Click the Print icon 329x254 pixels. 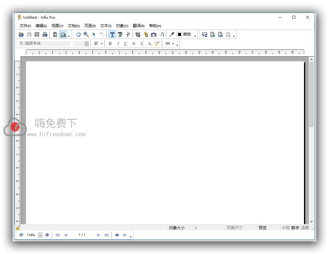click(x=45, y=34)
